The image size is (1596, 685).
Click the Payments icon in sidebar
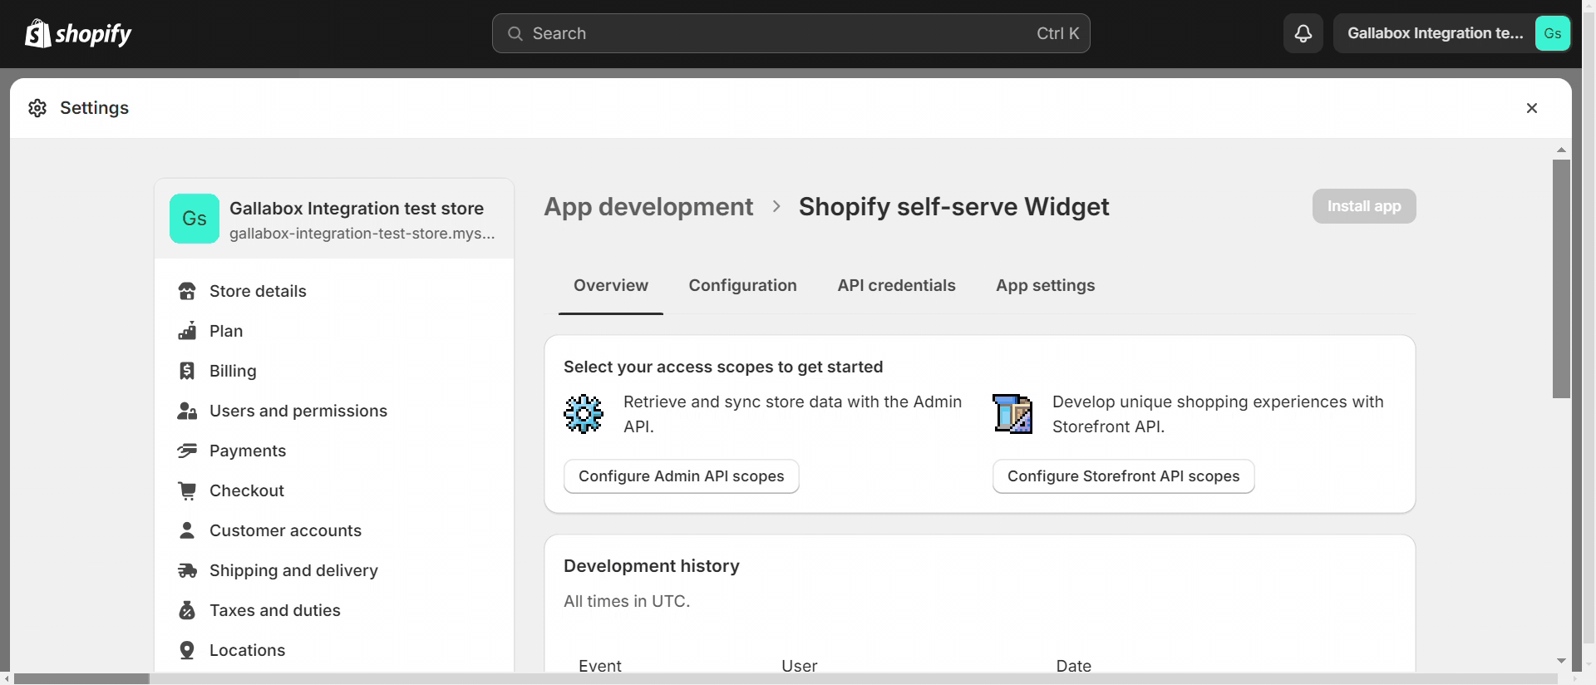pyautogui.click(x=187, y=451)
